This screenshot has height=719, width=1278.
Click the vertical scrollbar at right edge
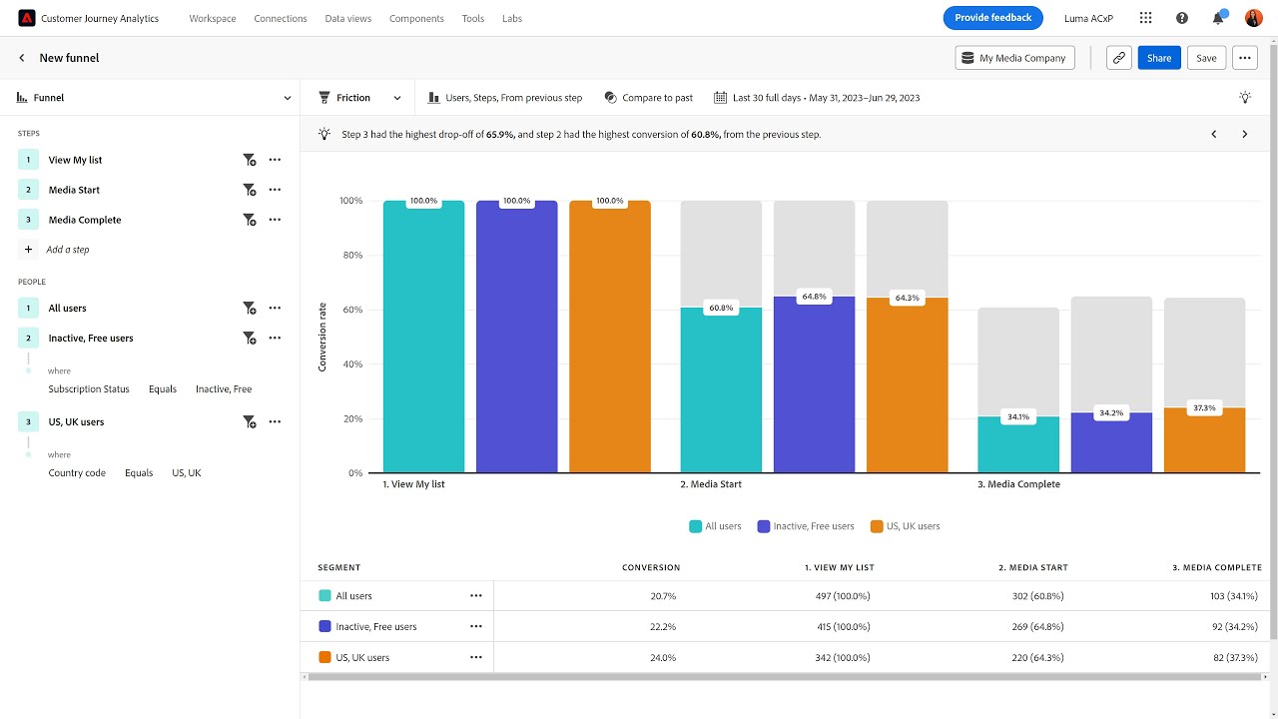pos(1274,340)
